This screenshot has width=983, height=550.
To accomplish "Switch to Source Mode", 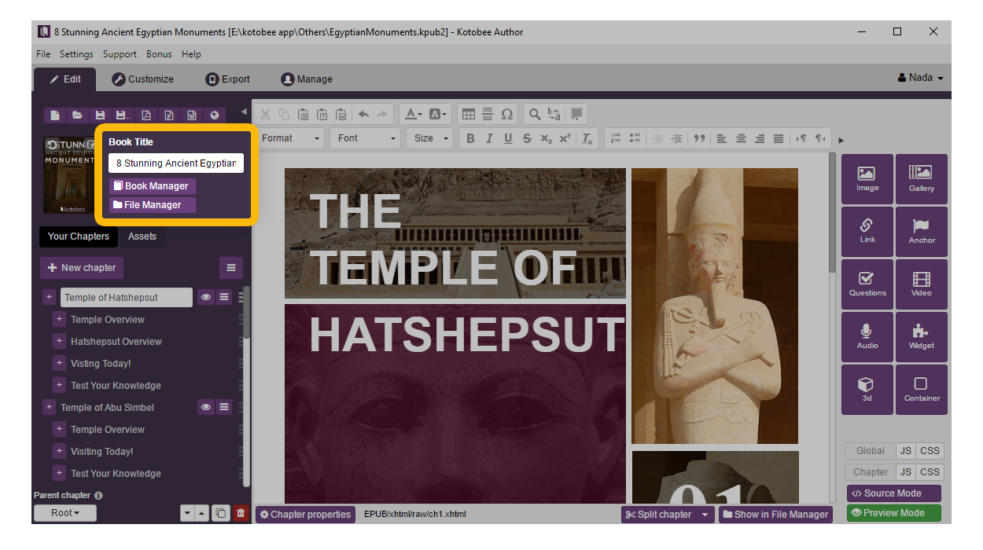I will [894, 493].
